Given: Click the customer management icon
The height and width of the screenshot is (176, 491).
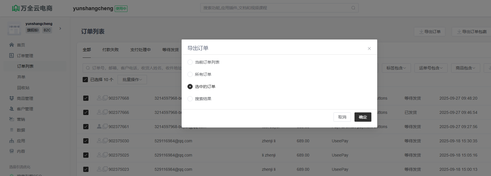Looking at the screenshot, I should tap(12, 109).
